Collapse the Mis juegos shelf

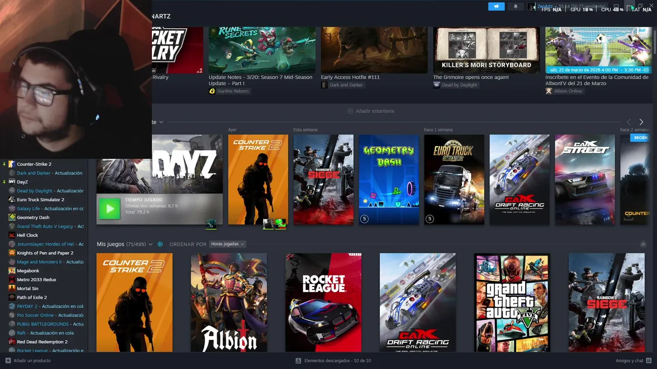pyautogui.click(x=643, y=244)
